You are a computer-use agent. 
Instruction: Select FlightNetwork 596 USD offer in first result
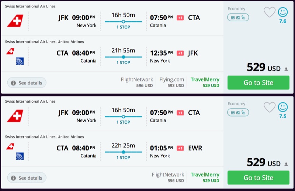[137, 82]
